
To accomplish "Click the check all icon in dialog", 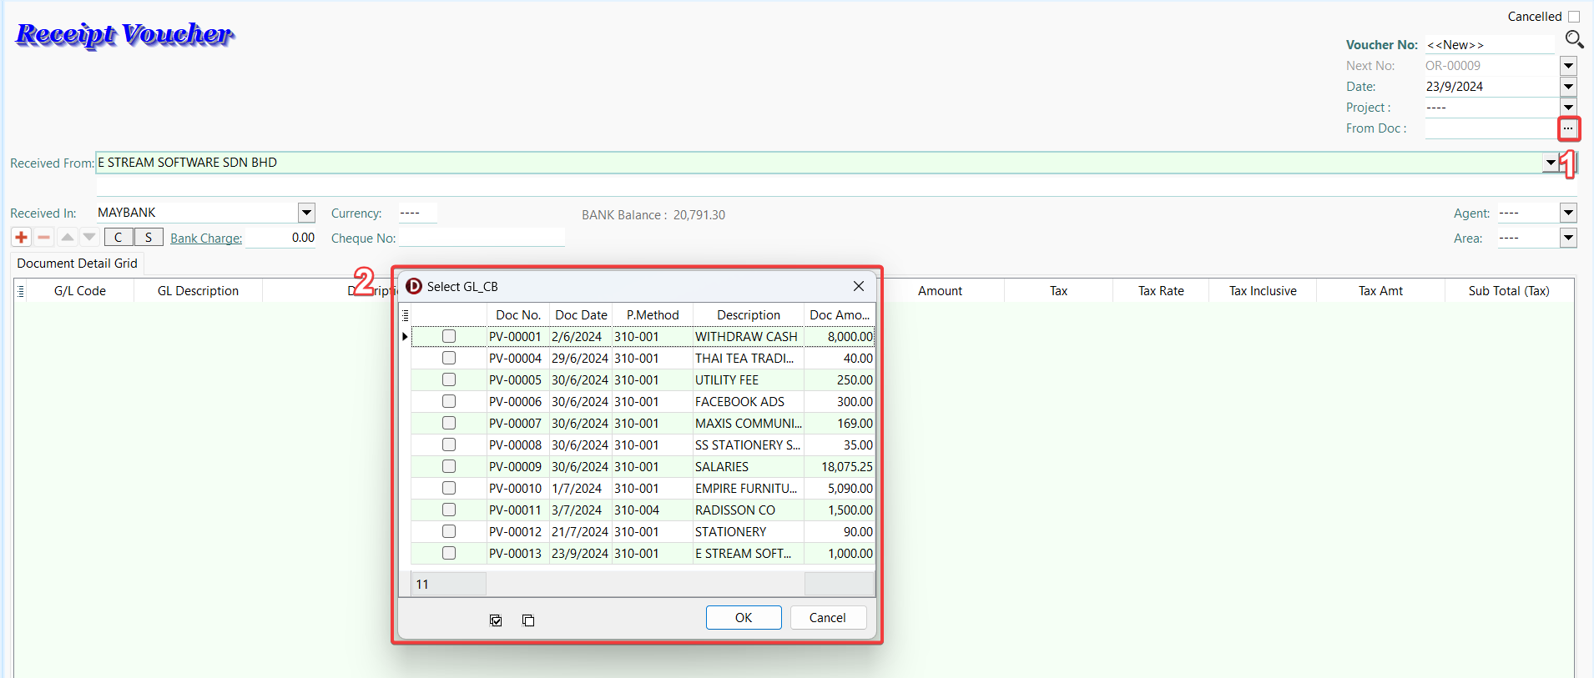I will (x=496, y=620).
